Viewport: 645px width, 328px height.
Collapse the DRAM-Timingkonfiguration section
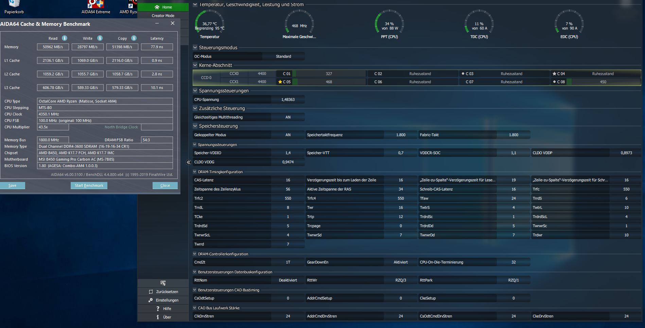tap(195, 172)
